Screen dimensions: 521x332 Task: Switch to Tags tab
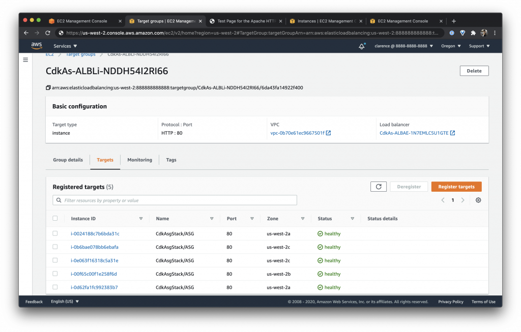coord(171,160)
